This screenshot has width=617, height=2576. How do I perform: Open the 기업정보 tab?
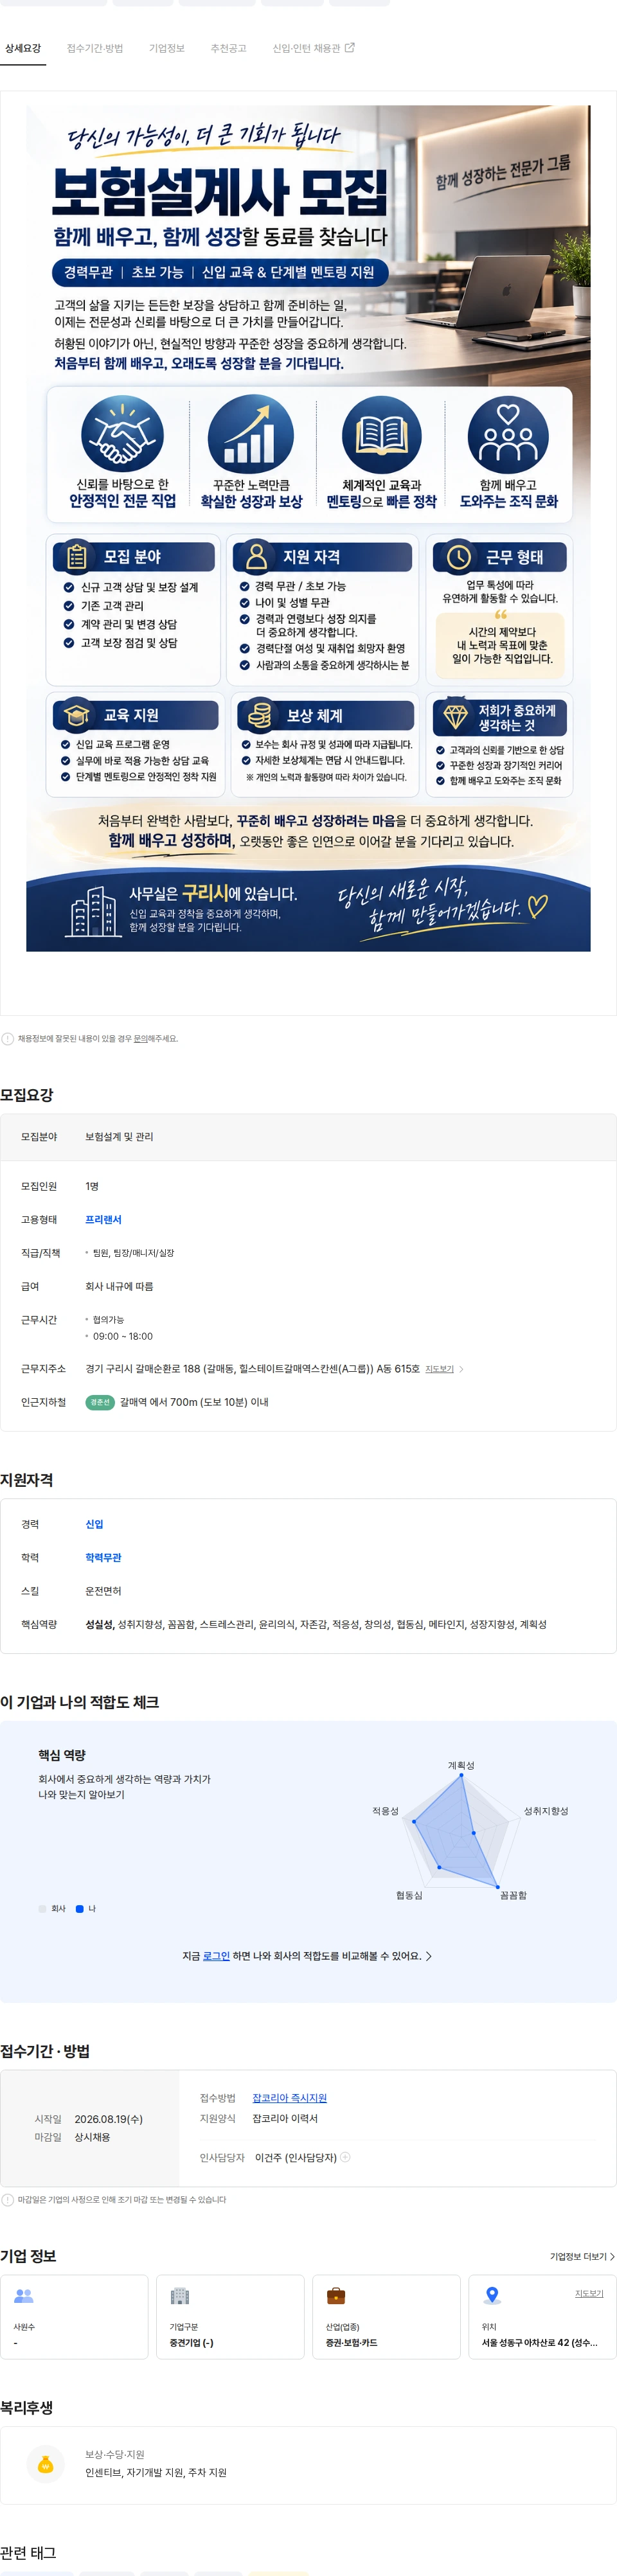(x=167, y=48)
